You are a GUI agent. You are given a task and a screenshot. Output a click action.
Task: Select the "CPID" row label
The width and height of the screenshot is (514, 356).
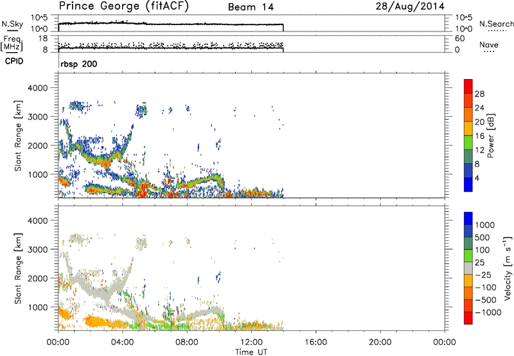coord(14,61)
